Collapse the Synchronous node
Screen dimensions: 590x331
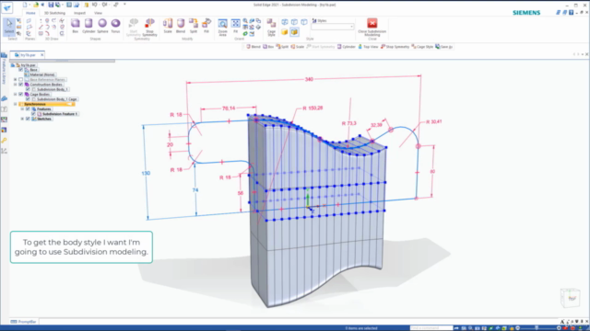[15, 104]
